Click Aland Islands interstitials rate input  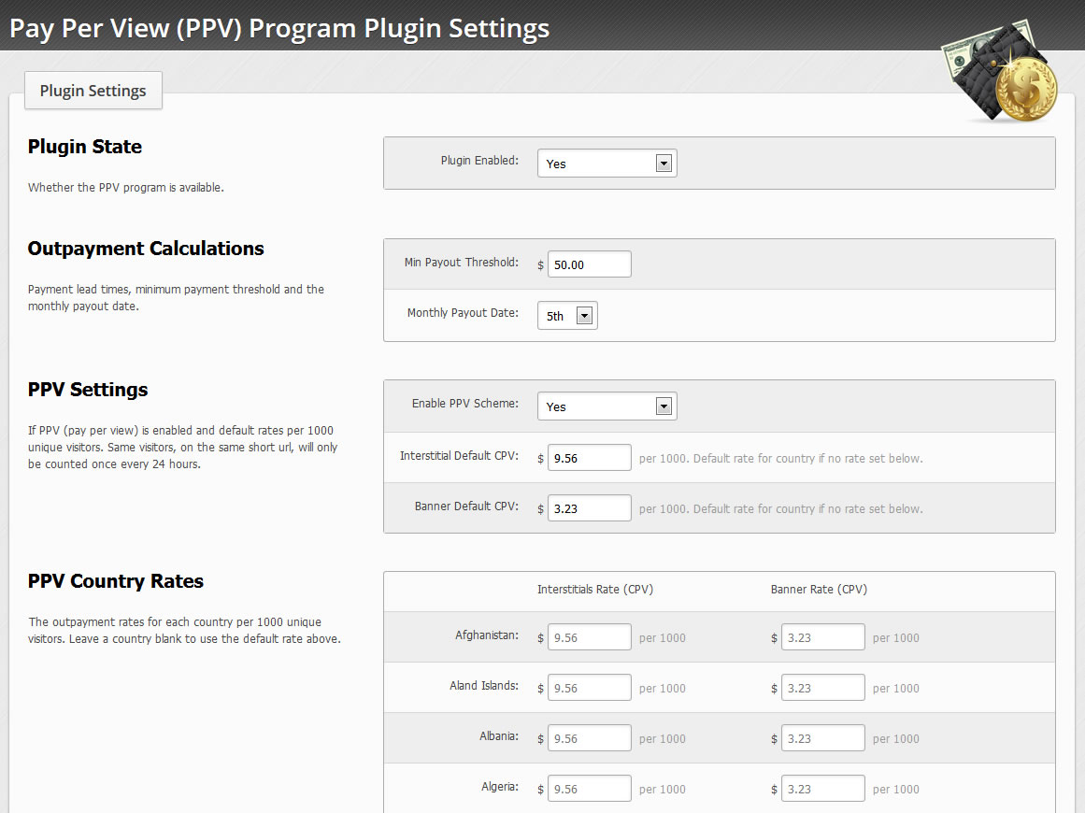(589, 688)
